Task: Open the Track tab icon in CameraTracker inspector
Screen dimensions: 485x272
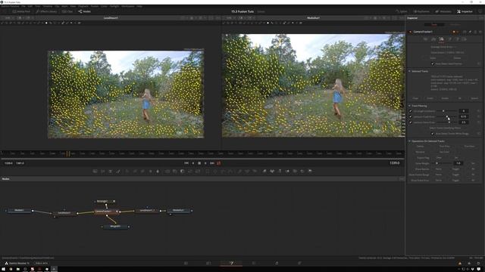Action: [425, 39]
